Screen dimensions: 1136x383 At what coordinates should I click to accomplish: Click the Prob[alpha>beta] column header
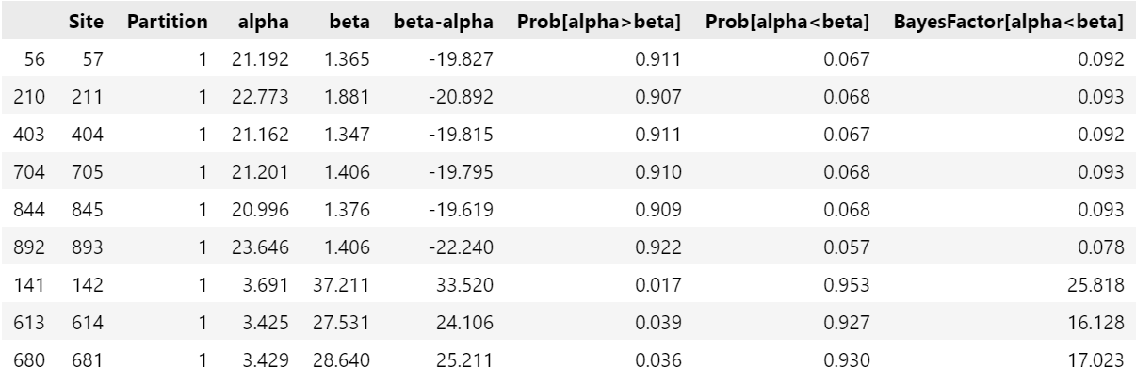pyautogui.click(x=603, y=22)
